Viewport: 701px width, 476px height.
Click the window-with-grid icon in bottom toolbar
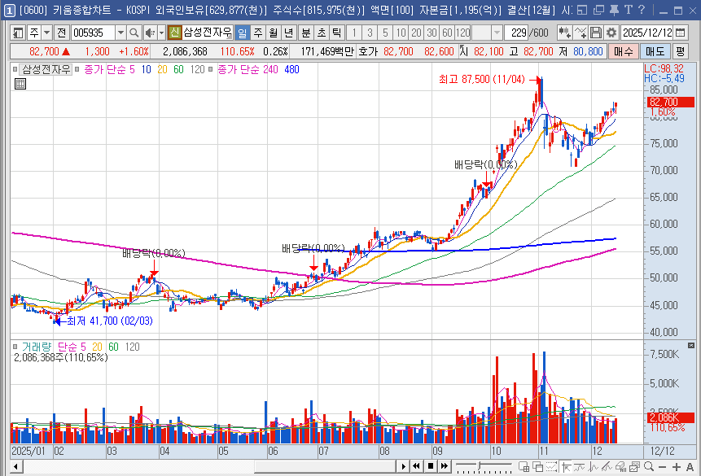pyautogui.click(x=524, y=466)
